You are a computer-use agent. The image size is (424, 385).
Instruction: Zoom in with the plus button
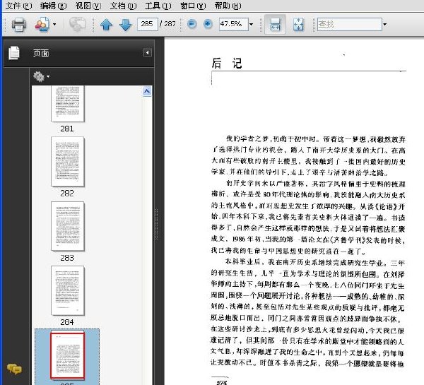pos(207,24)
